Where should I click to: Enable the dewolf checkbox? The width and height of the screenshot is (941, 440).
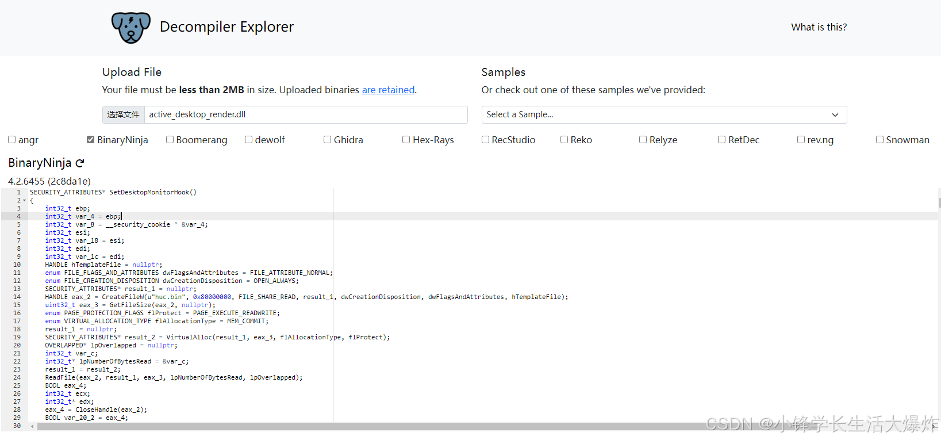pos(248,140)
